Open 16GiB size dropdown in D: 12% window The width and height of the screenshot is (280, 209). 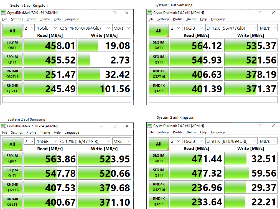tap(193, 28)
